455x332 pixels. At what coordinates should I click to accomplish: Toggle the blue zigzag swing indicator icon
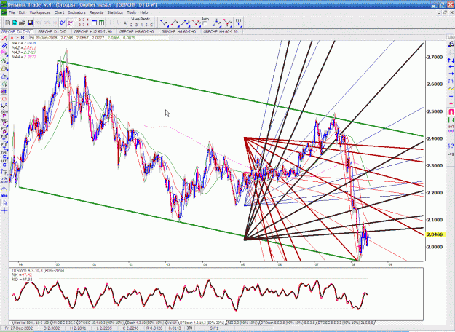tap(63, 23)
